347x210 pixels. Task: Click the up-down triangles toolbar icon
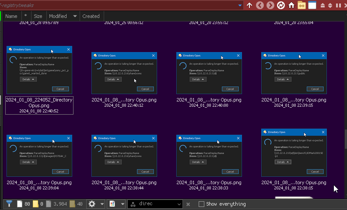point(330,5)
